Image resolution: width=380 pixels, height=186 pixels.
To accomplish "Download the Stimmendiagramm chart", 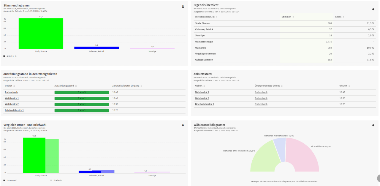I will click(x=183, y=6).
